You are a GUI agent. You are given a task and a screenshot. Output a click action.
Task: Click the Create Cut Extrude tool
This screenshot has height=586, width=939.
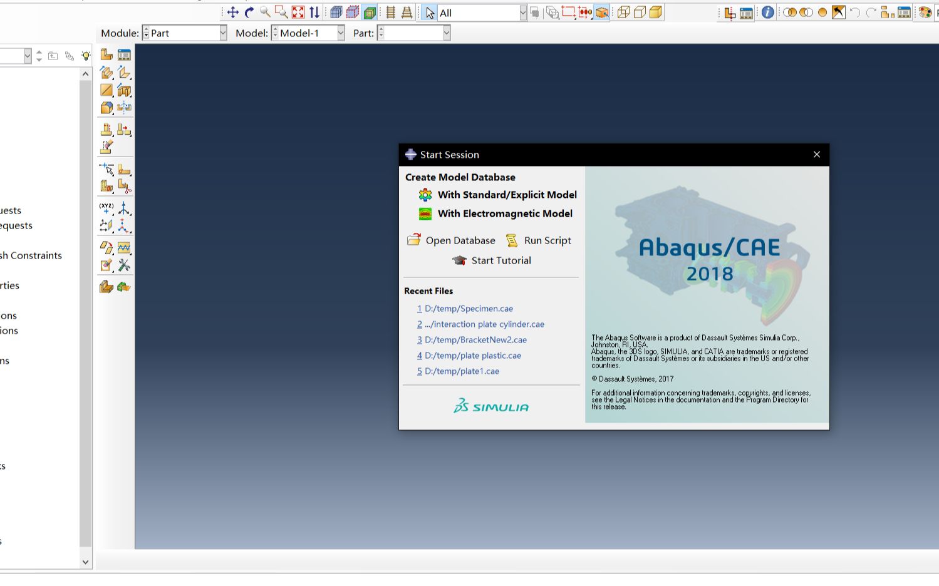(124, 91)
